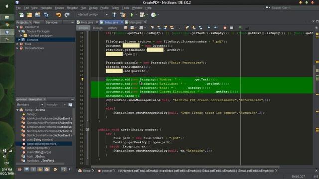Open the File menu
319x179 pixels.
pos(18,8)
